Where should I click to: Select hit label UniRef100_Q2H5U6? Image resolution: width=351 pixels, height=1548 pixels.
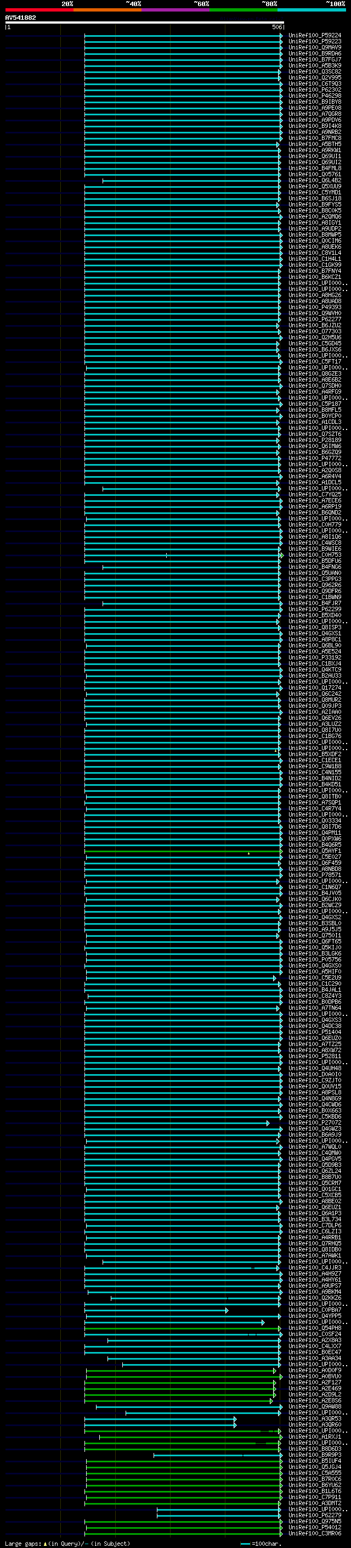coord(315,338)
